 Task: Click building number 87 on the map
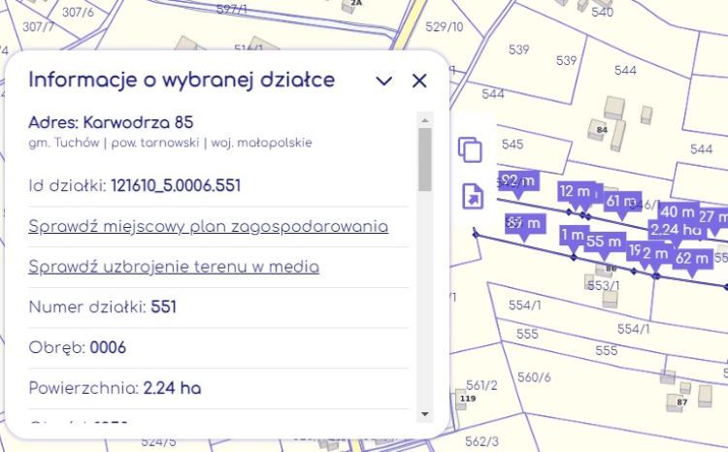click(681, 402)
